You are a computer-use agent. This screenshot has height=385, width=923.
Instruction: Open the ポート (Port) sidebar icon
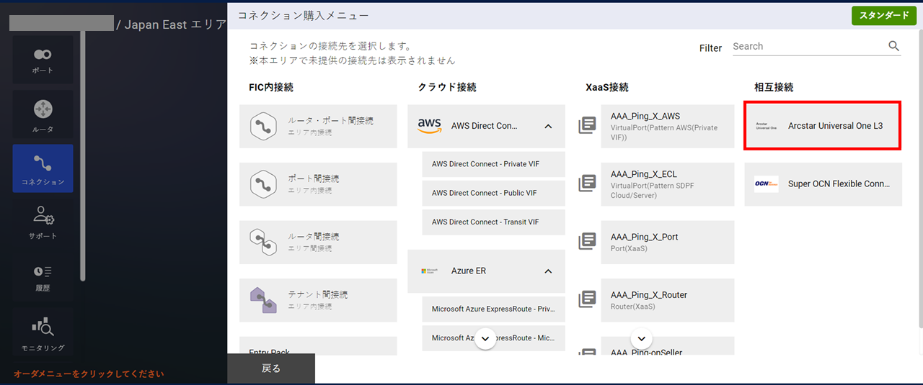pyautogui.click(x=43, y=60)
